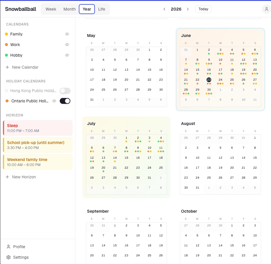Click the yellow Family color dot
This screenshot has width=271, height=264.
pos(6,34)
